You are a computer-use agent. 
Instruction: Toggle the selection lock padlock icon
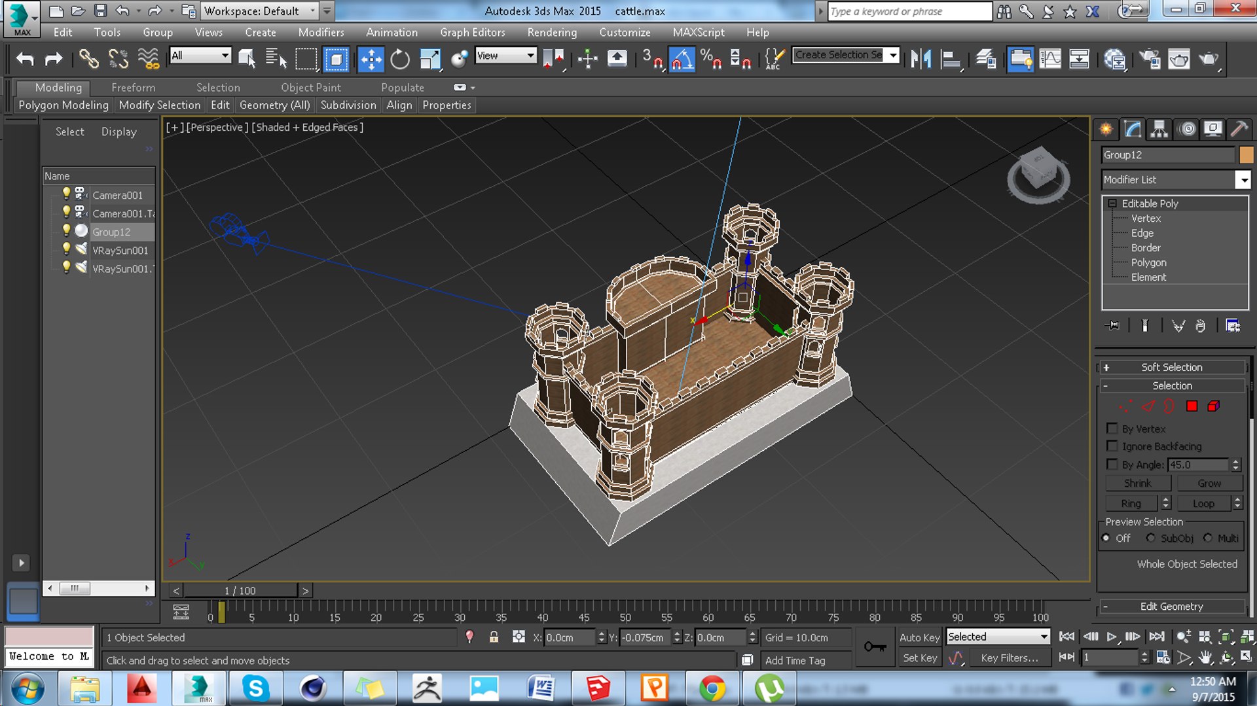tap(494, 637)
